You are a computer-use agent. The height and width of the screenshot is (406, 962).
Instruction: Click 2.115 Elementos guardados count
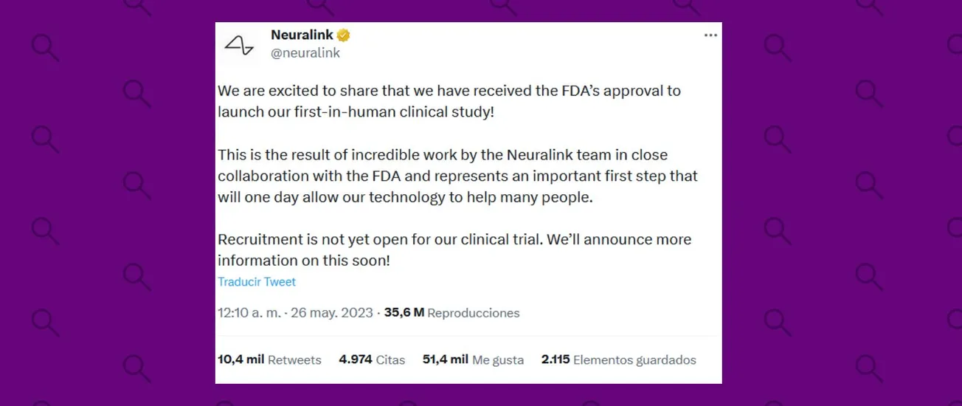click(x=618, y=359)
